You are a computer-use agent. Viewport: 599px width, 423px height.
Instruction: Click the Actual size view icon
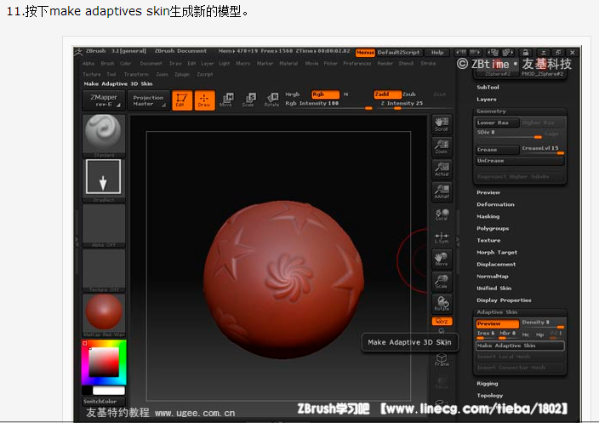pos(442,169)
